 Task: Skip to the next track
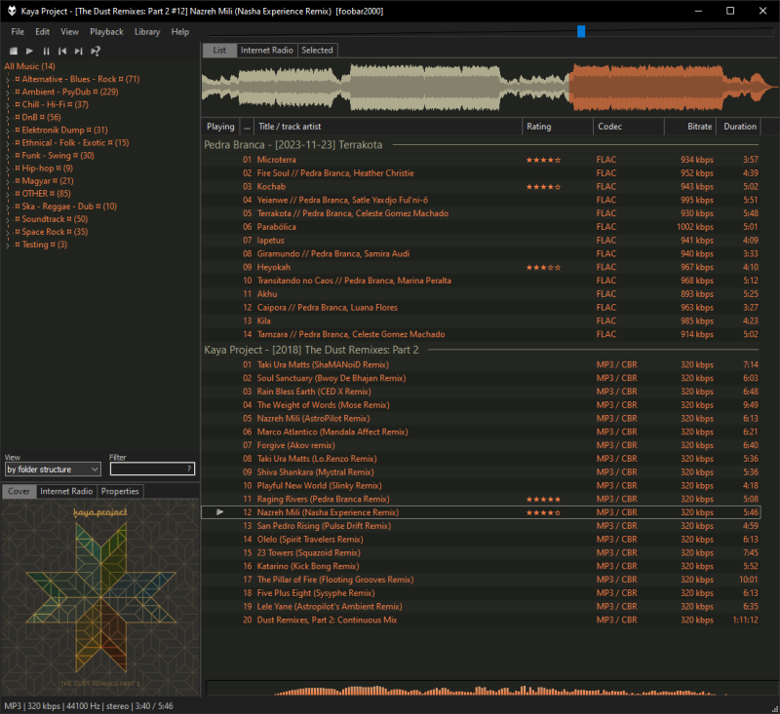tap(79, 51)
